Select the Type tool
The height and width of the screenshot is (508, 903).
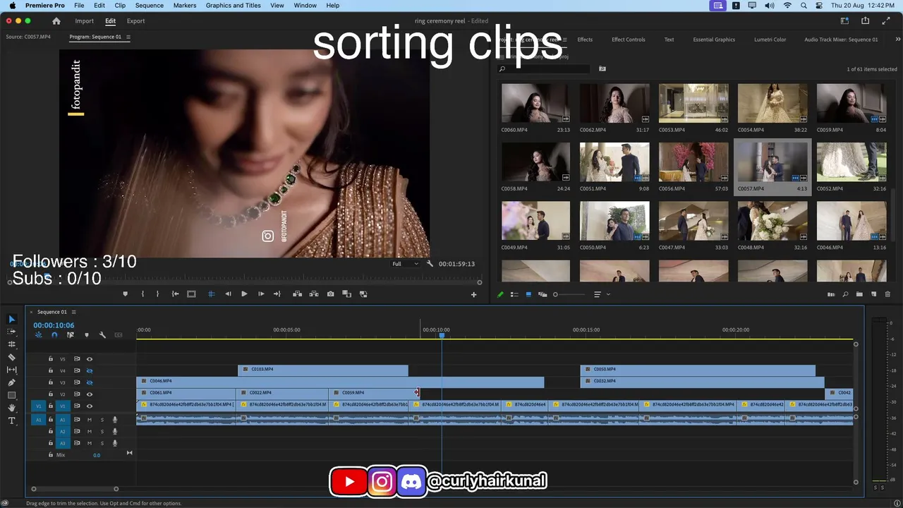pyautogui.click(x=11, y=421)
